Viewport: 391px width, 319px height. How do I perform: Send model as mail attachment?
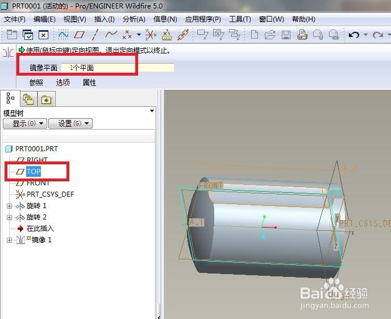[x=318, y=35]
